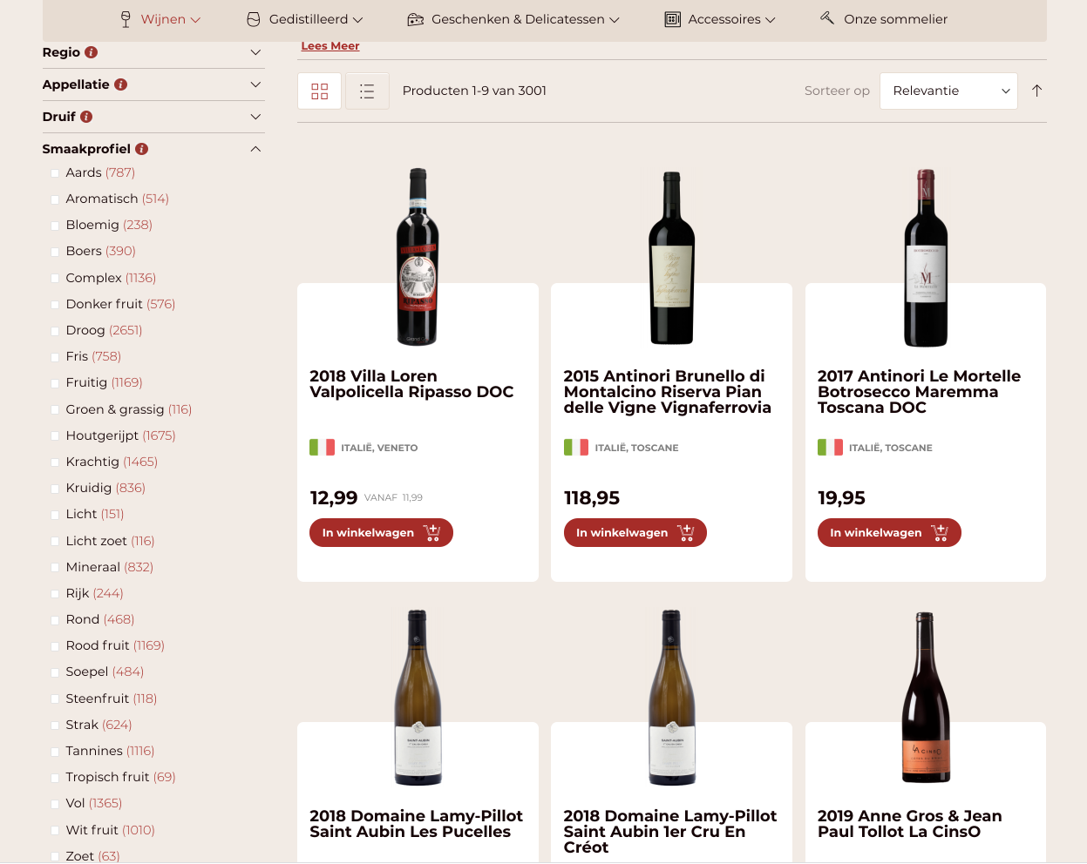Open 2018 Domaine Lamy-Pillot Les Pucelles title

click(x=416, y=824)
